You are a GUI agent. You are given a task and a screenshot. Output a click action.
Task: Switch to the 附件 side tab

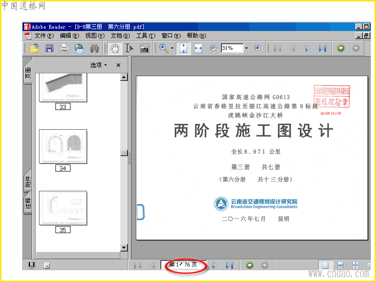click(x=28, y=181)
